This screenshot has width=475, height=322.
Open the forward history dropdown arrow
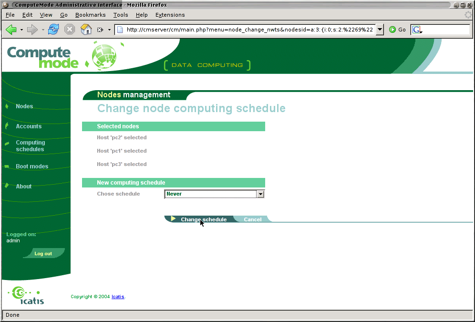tap(43, 30)
